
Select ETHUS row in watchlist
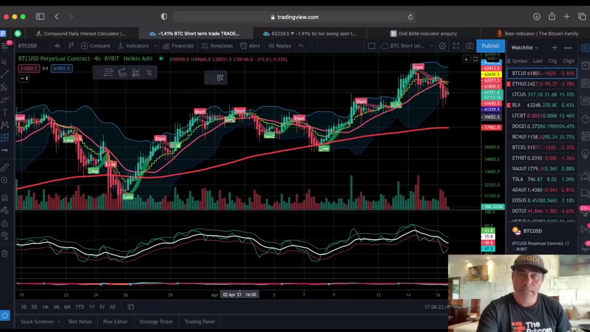tap(542, 84)
